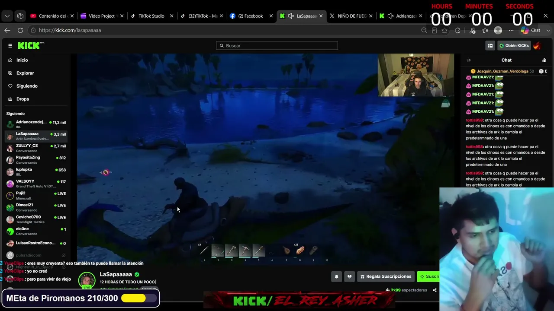Viewport: 554px width, 311px height.
Task: Open the Kick dashboard grid icon
Action: coord(490,45)
